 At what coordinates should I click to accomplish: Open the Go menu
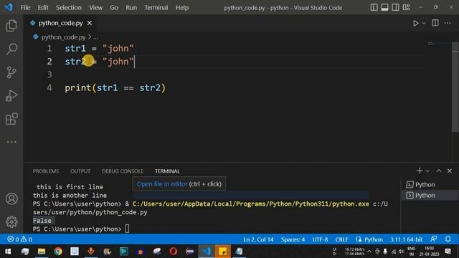click(x=114, y=8)
